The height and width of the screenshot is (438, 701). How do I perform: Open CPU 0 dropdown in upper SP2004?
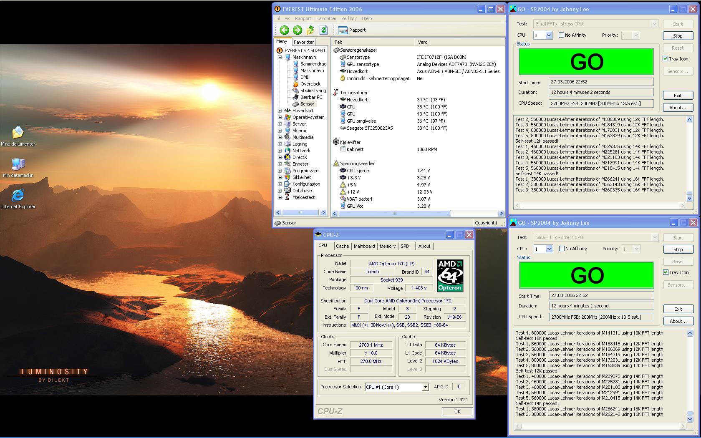pos(549,35)
